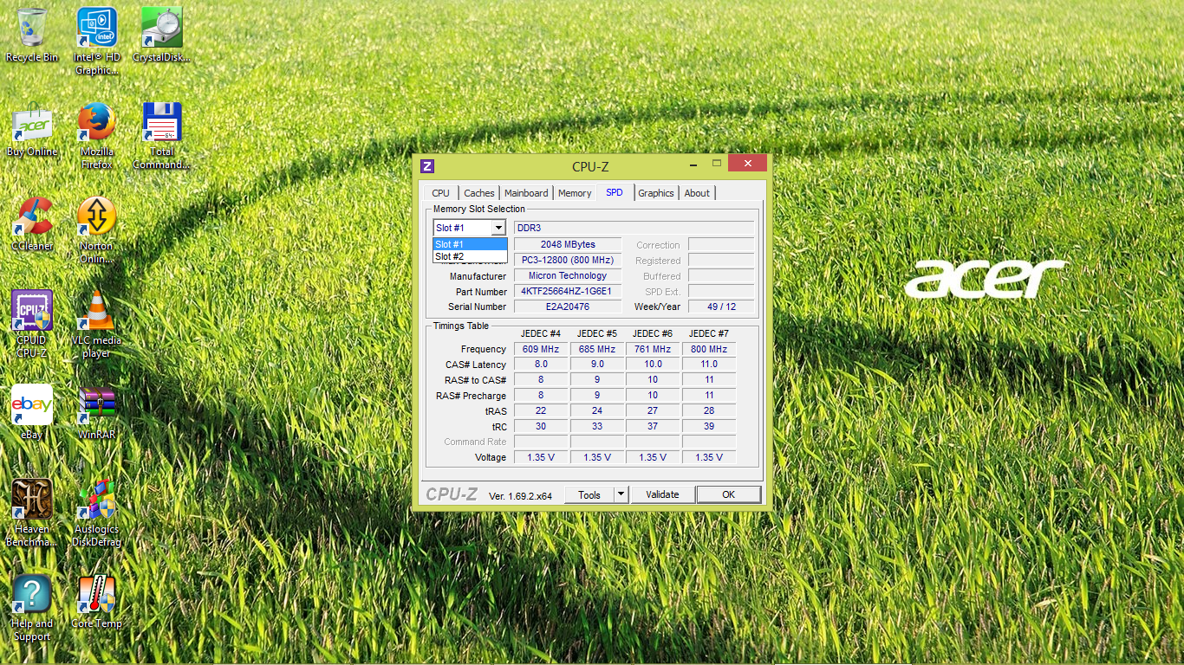Switch to the Mainboard tab
The image size is (1184, 665).
click(526, 193)
